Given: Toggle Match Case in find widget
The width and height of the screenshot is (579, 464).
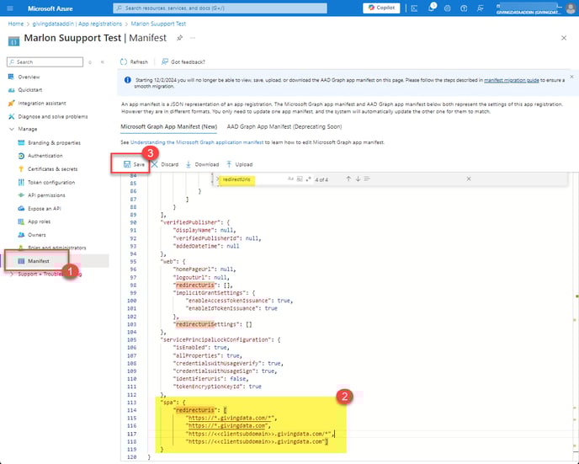Looking at the screenshot, I should click(x=290, y=179).
